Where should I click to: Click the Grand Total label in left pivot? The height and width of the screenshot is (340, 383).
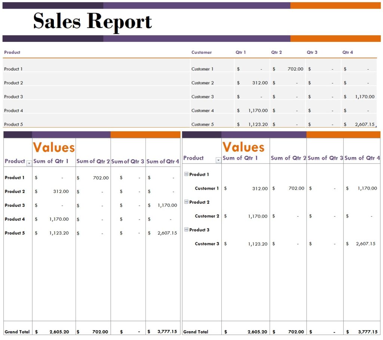pyautogui.click(x=17, y=331)
